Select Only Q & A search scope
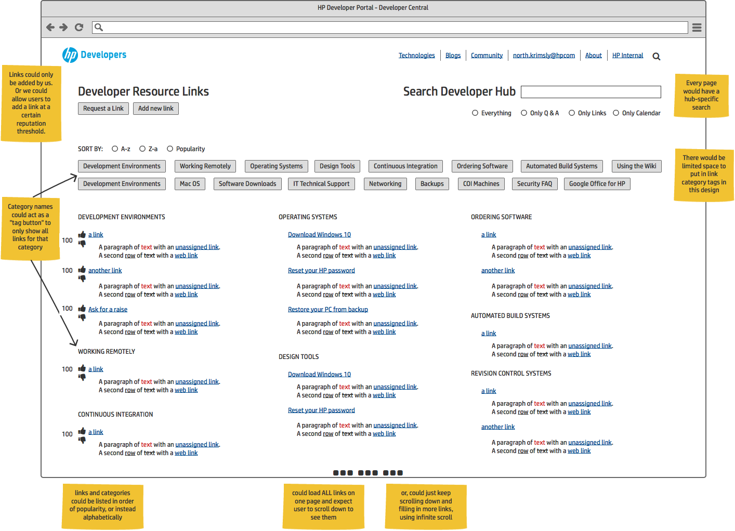 524,113
